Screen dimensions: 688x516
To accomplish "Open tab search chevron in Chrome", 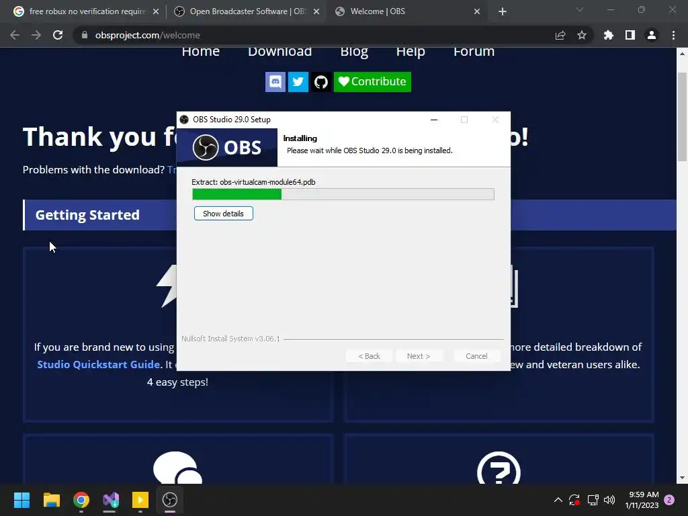I will (580, 9).
